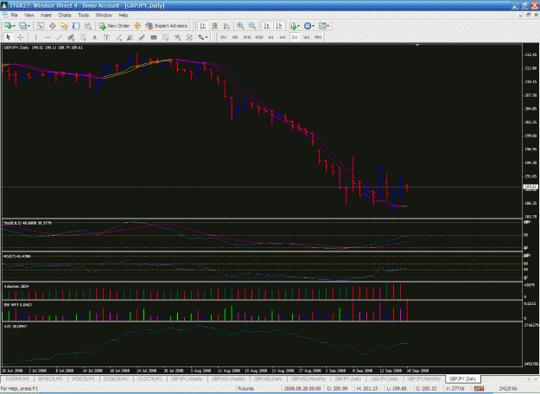Screen dimensions: 540x394
Task: Select the Fibonacci retracement tool
Action: pos(83,37)
